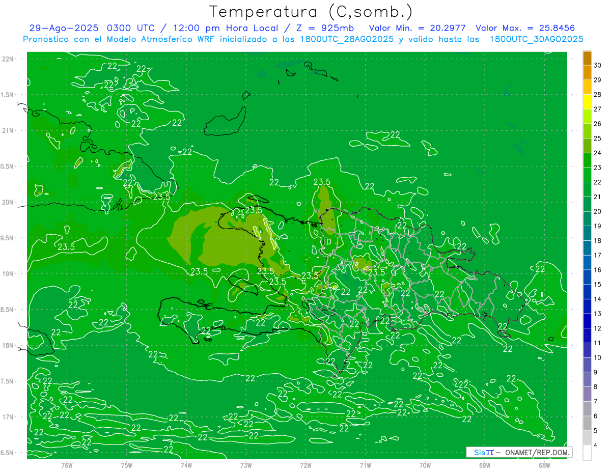The width and height of the screenshot is (611, 472).
Task: Click dark blue colorbar swatch between 11 and 12
Action: coord(587,336)
